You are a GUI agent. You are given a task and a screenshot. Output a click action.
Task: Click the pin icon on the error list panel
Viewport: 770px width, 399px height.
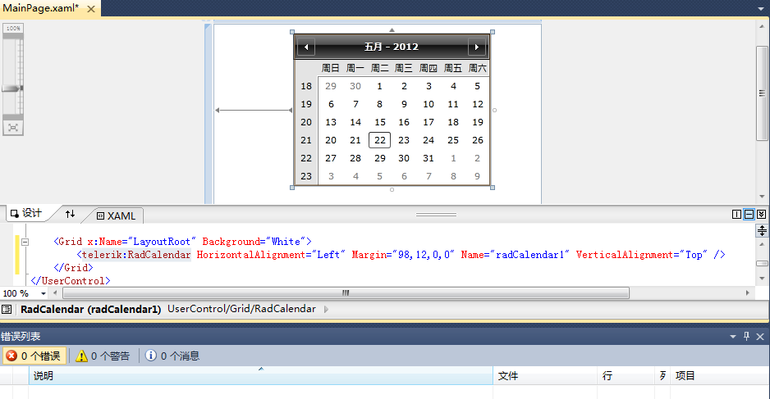click(x=746, y=336)
